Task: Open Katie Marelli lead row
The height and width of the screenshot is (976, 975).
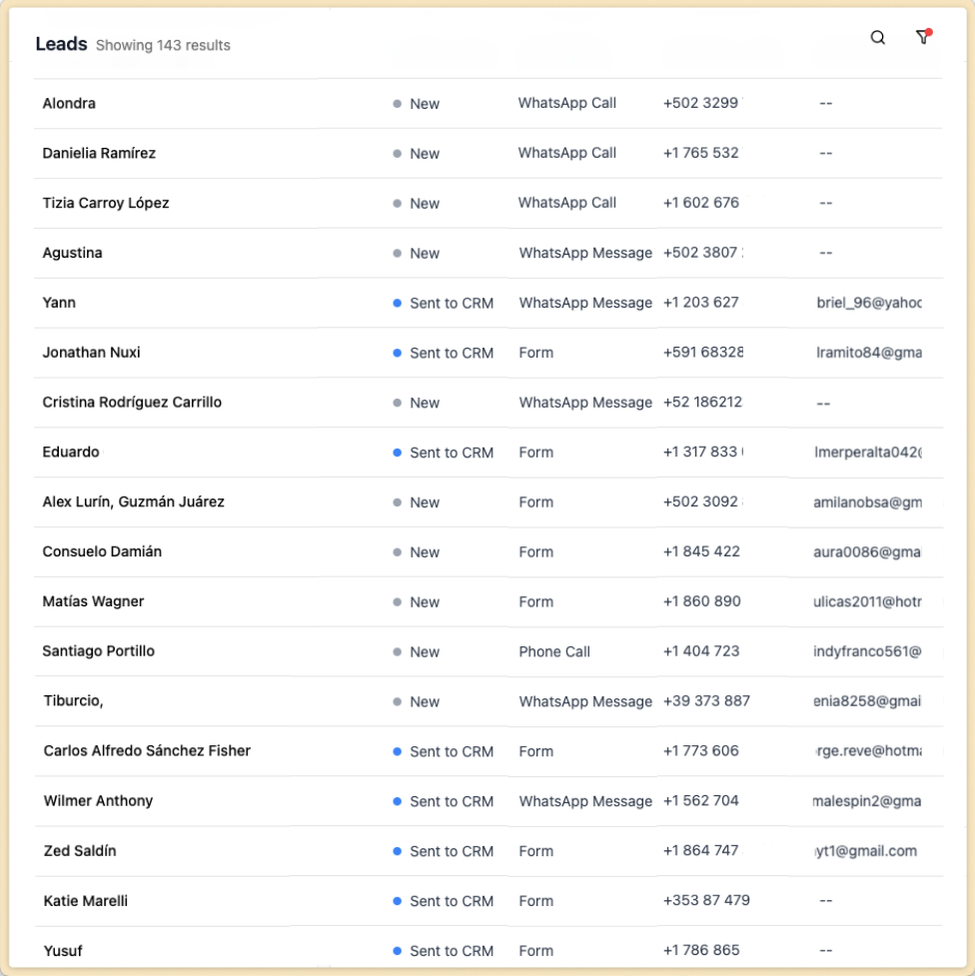Action: (86, 901)
